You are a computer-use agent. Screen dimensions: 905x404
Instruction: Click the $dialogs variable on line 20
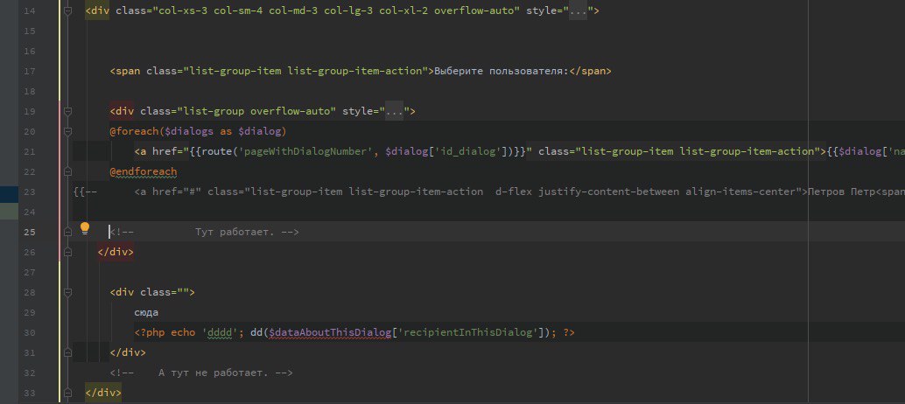pyautogui.click(x=190, y=131)
